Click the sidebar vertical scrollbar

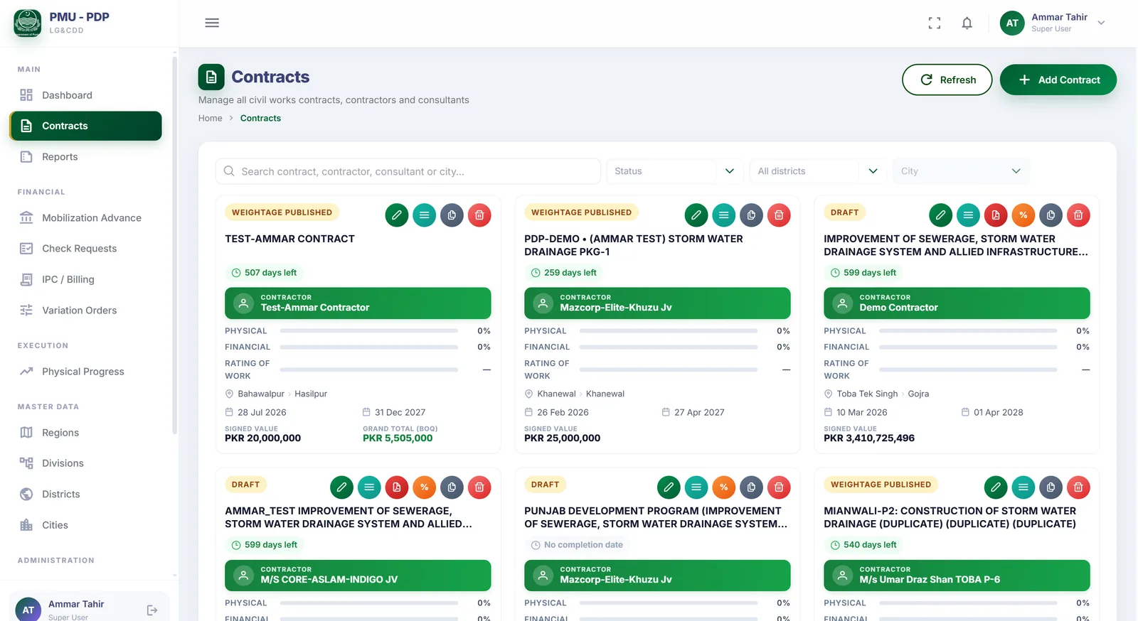(175, 245)
